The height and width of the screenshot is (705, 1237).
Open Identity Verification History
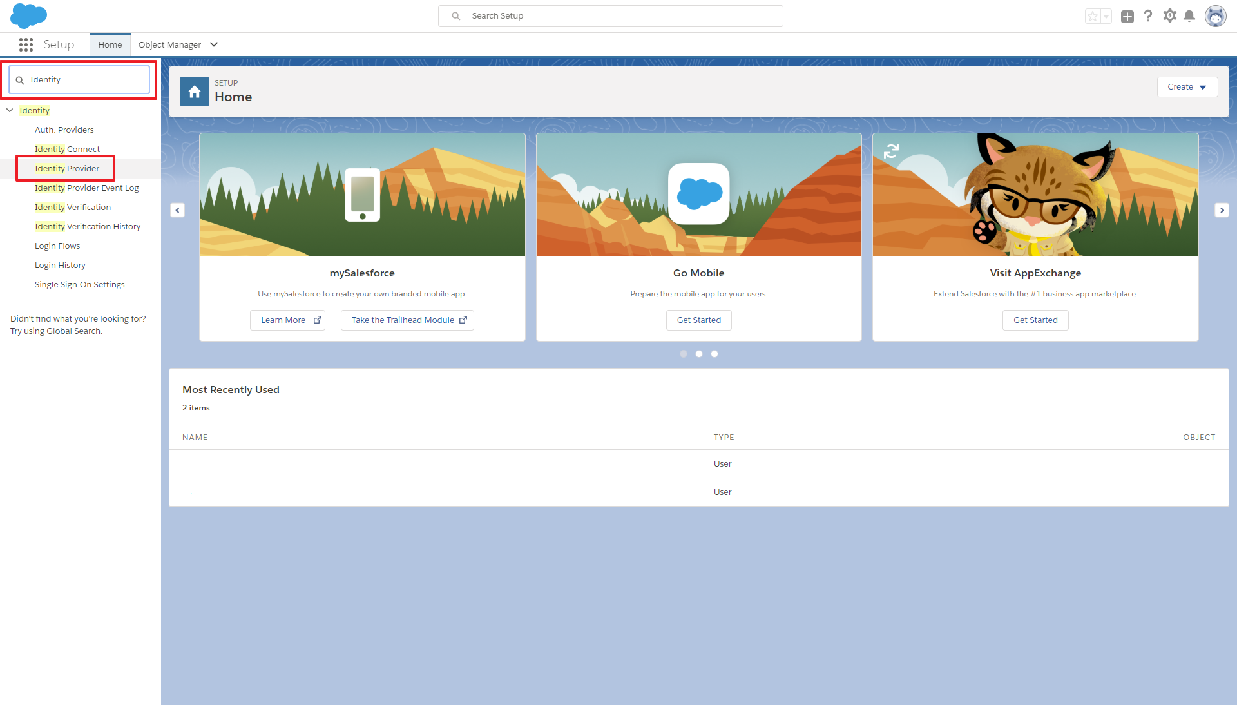88,226
